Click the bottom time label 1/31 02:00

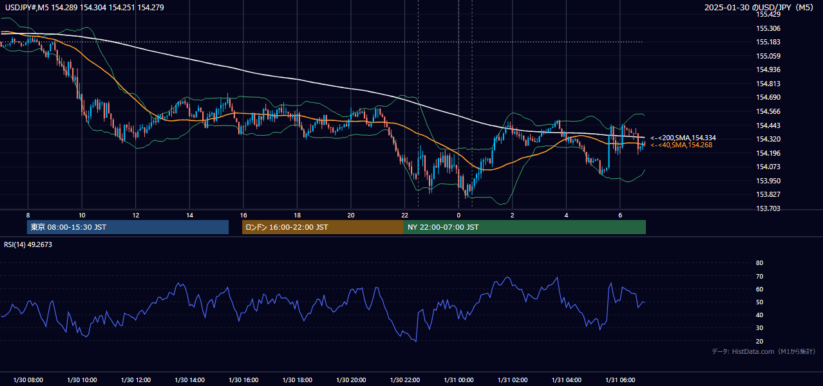coord(512,380)
